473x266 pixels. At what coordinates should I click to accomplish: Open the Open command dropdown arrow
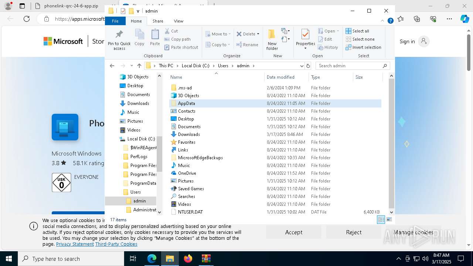tap(338, 31)
